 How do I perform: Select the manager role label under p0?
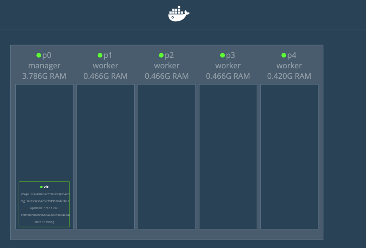(44, 66)
